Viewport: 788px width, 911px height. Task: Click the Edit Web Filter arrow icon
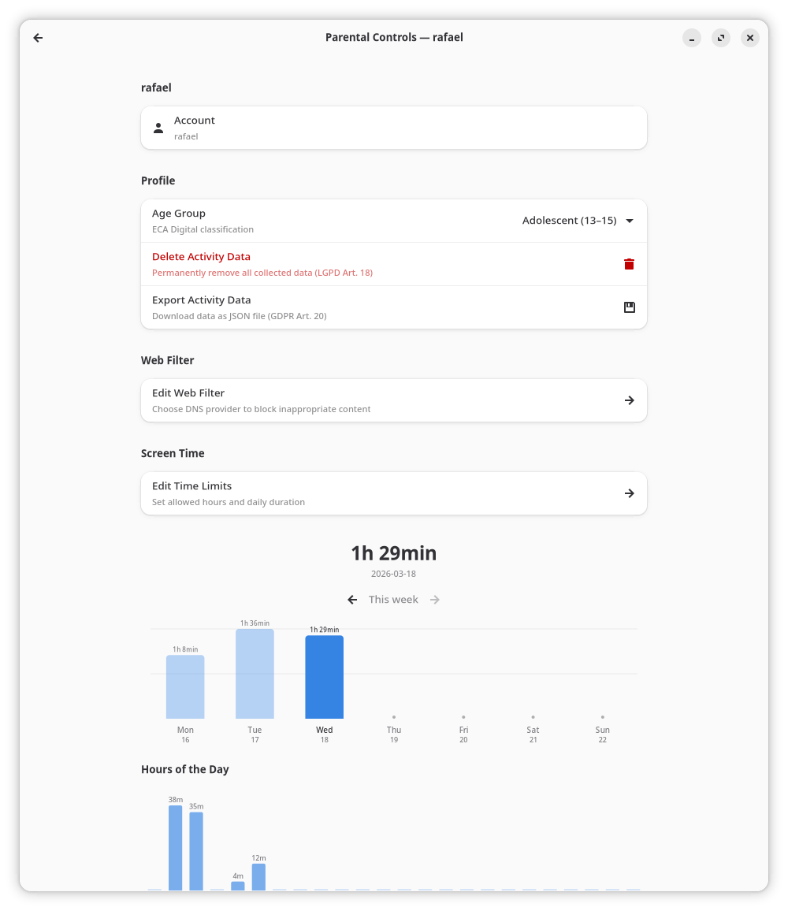[x=629, y=400]
